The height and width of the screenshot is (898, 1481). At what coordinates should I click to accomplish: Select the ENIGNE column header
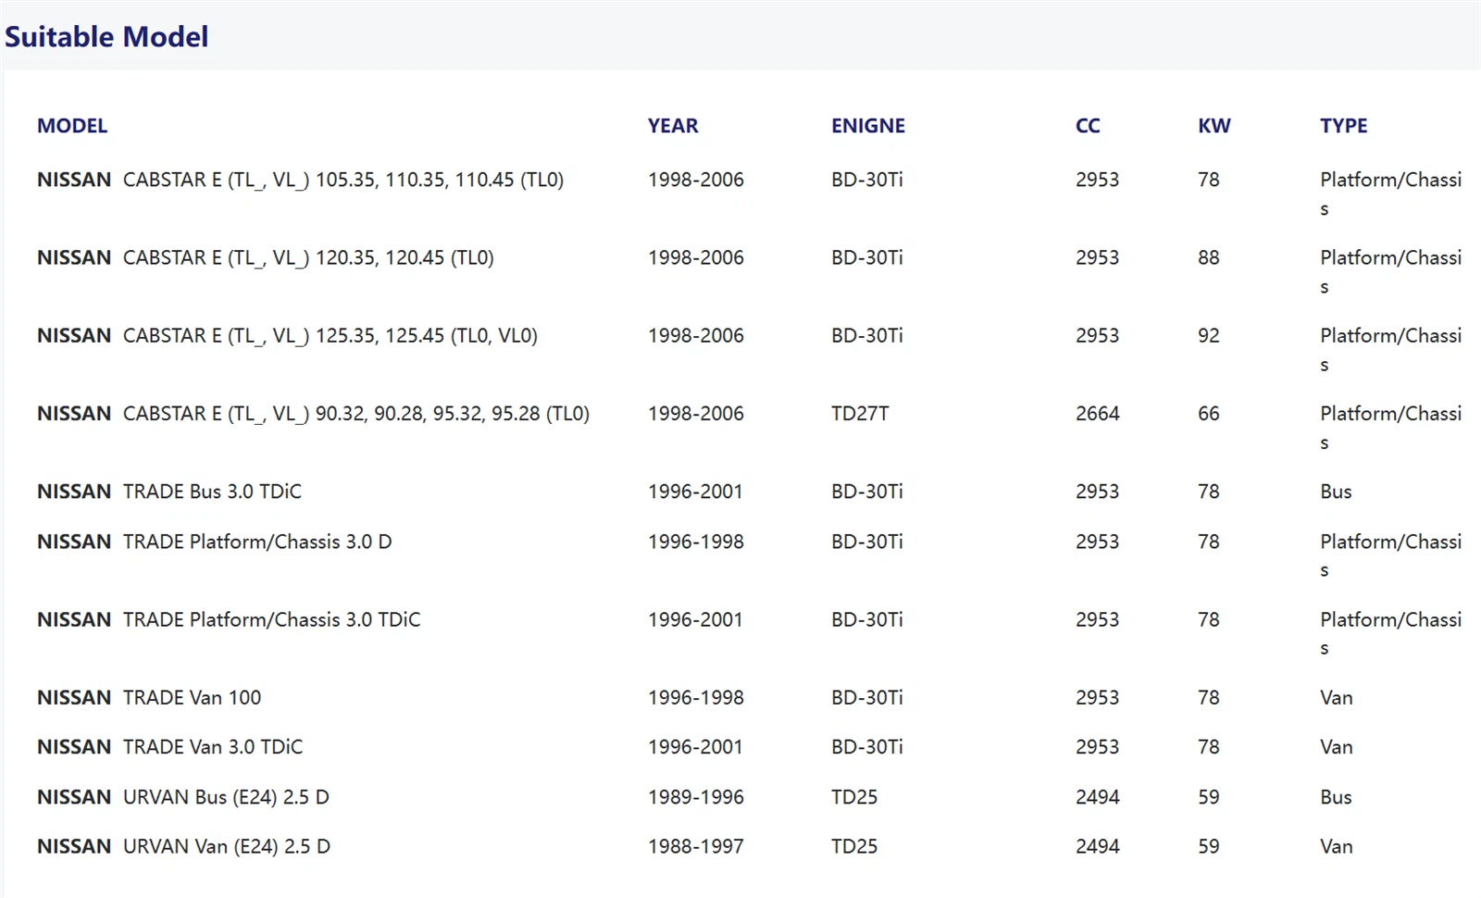click(x=868, y=126)
